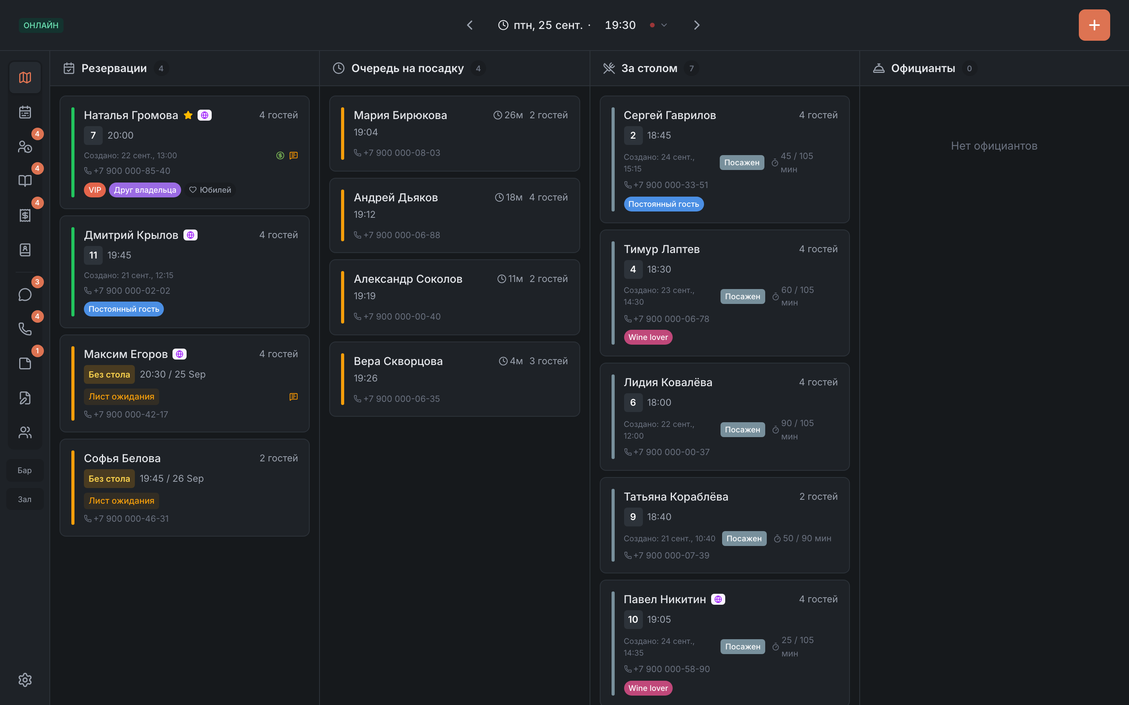Viewport: 1129px width, 705px height.
Task: Click 'Лист ожидания' label on Максим Егоров card
Action: (121, 397)
